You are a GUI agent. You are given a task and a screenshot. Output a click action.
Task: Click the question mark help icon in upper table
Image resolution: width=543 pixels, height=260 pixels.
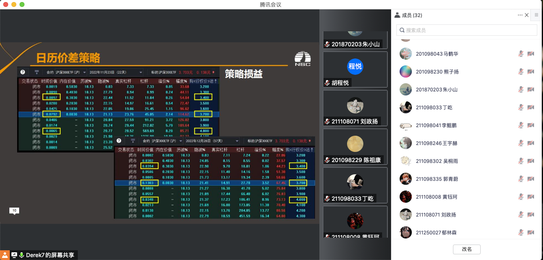pyautogui.click(x=23, y=72)
